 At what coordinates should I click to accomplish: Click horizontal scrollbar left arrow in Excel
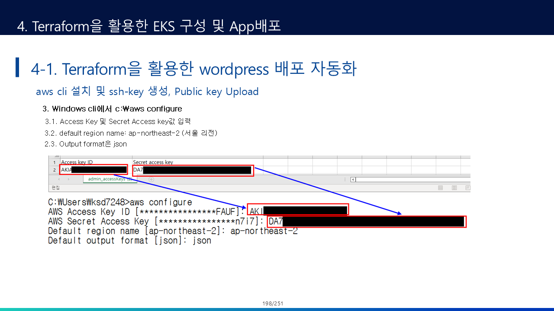point(353,179)
